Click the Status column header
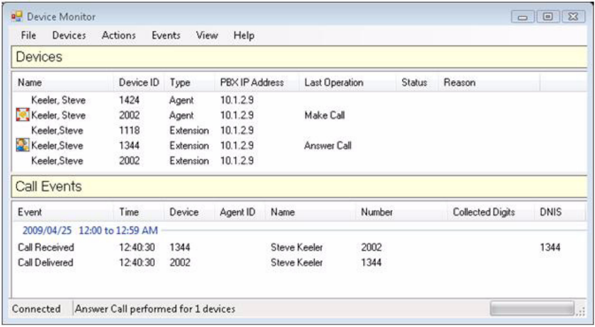Viewport: 595px width, 327px height. tap(418, 83)
